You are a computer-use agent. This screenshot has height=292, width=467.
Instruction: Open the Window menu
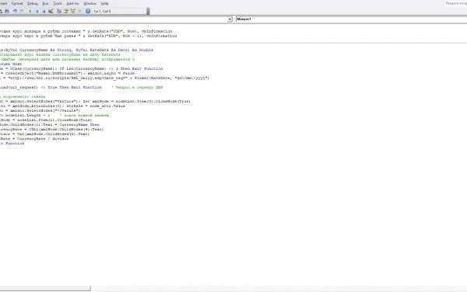coord(90,4)
